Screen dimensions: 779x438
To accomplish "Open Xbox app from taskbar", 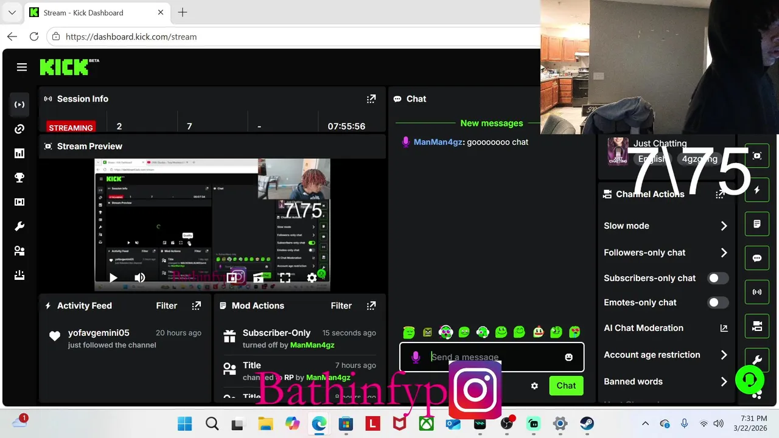I will point(426,423).
